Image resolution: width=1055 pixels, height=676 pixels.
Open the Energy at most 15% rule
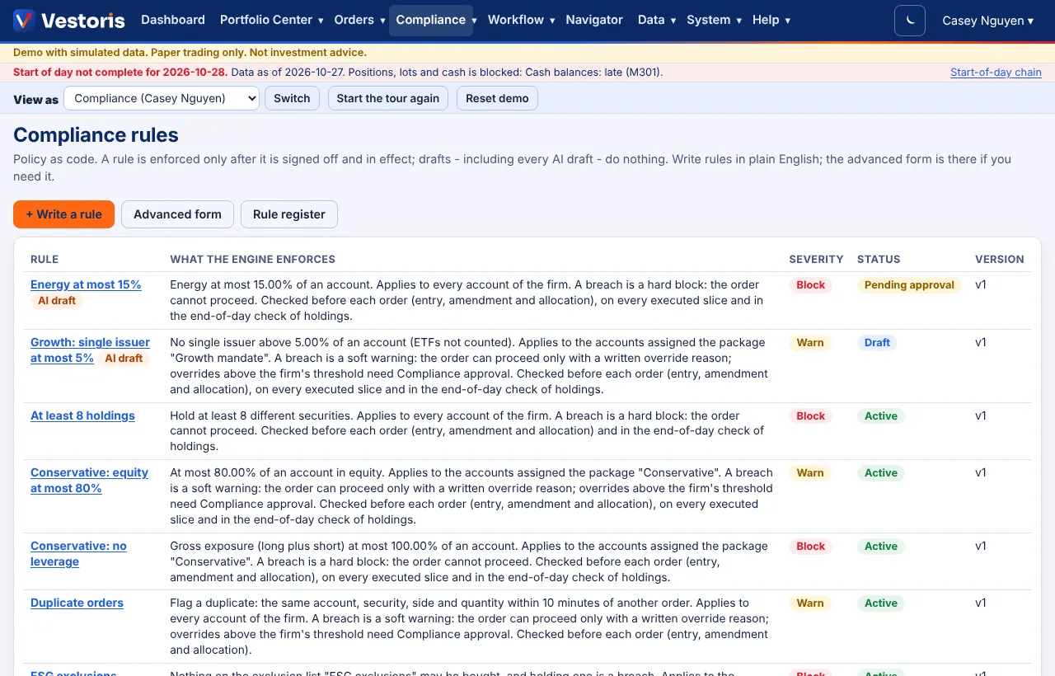point(86,284)
